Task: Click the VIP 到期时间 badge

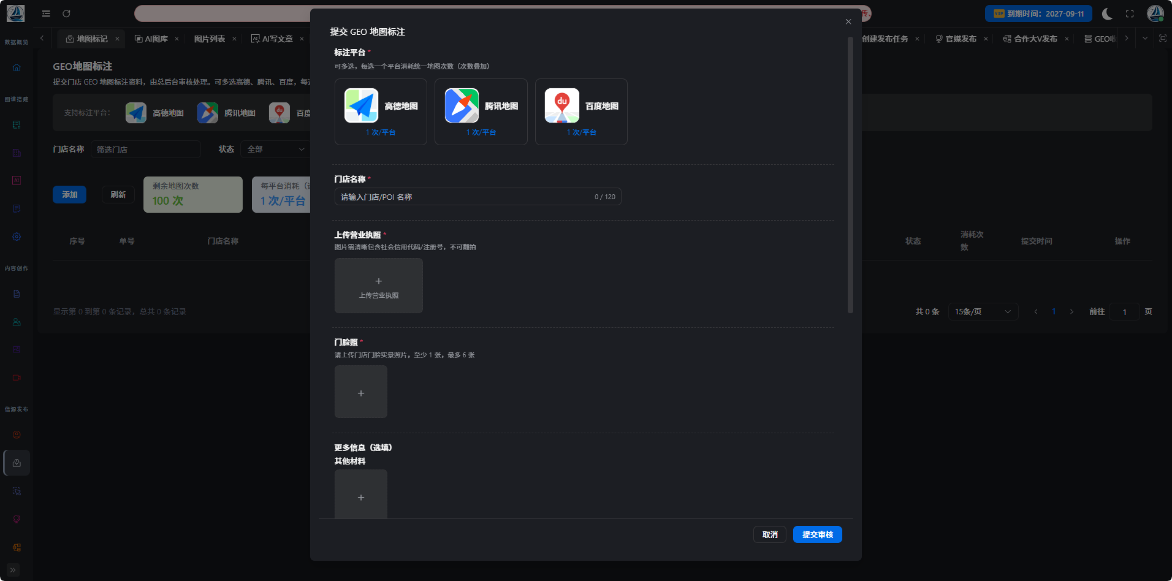Action: (1038, 14)
